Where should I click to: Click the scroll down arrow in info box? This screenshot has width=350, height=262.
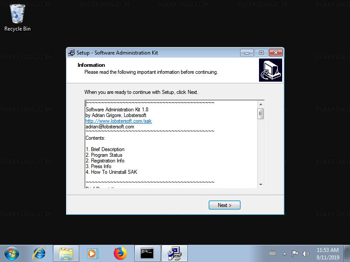[260, 184]
